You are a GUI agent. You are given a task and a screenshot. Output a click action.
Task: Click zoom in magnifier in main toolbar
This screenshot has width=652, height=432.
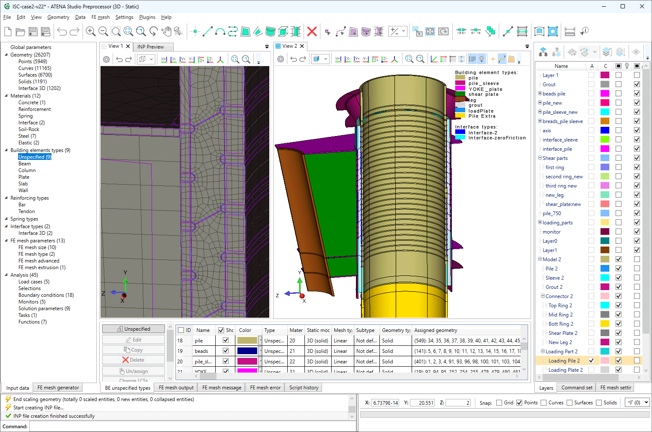(90, 31)
